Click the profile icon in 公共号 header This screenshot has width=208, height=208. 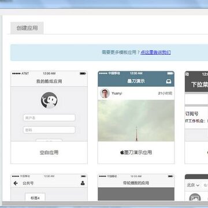[83, 183]
